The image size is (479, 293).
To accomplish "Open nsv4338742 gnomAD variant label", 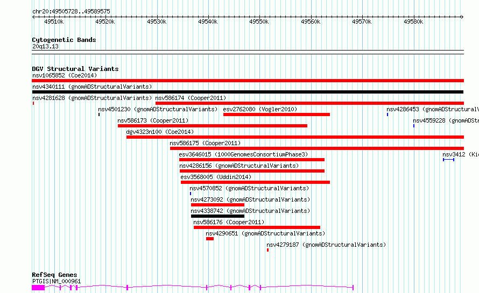I will (250, 211).
